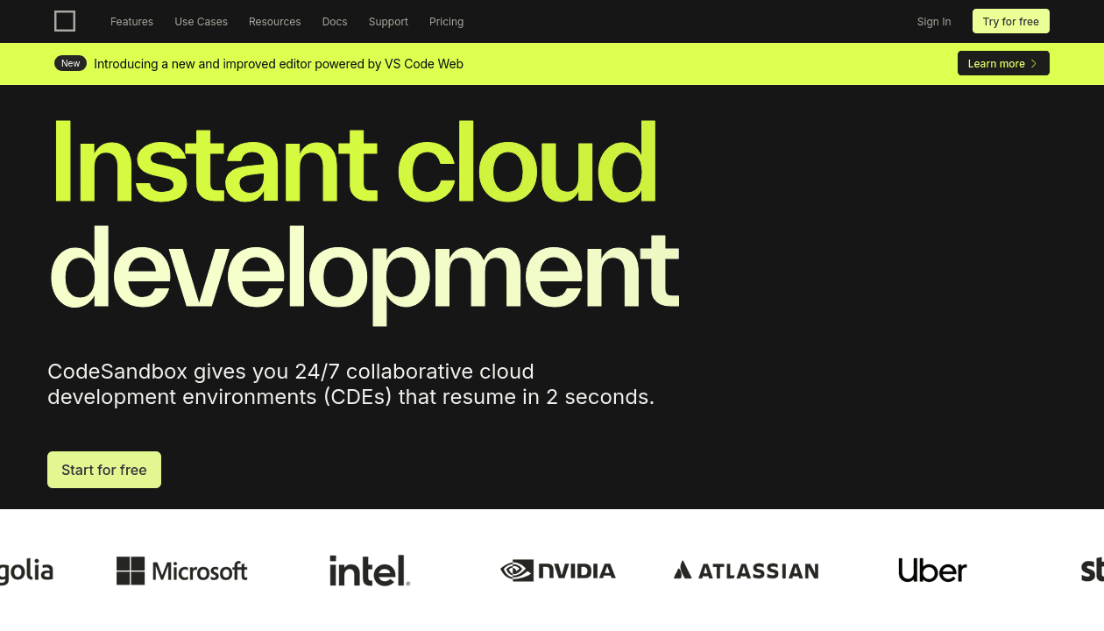Select the Uber logo
The height and width of the screenshot is (631, 1104).
931,571
